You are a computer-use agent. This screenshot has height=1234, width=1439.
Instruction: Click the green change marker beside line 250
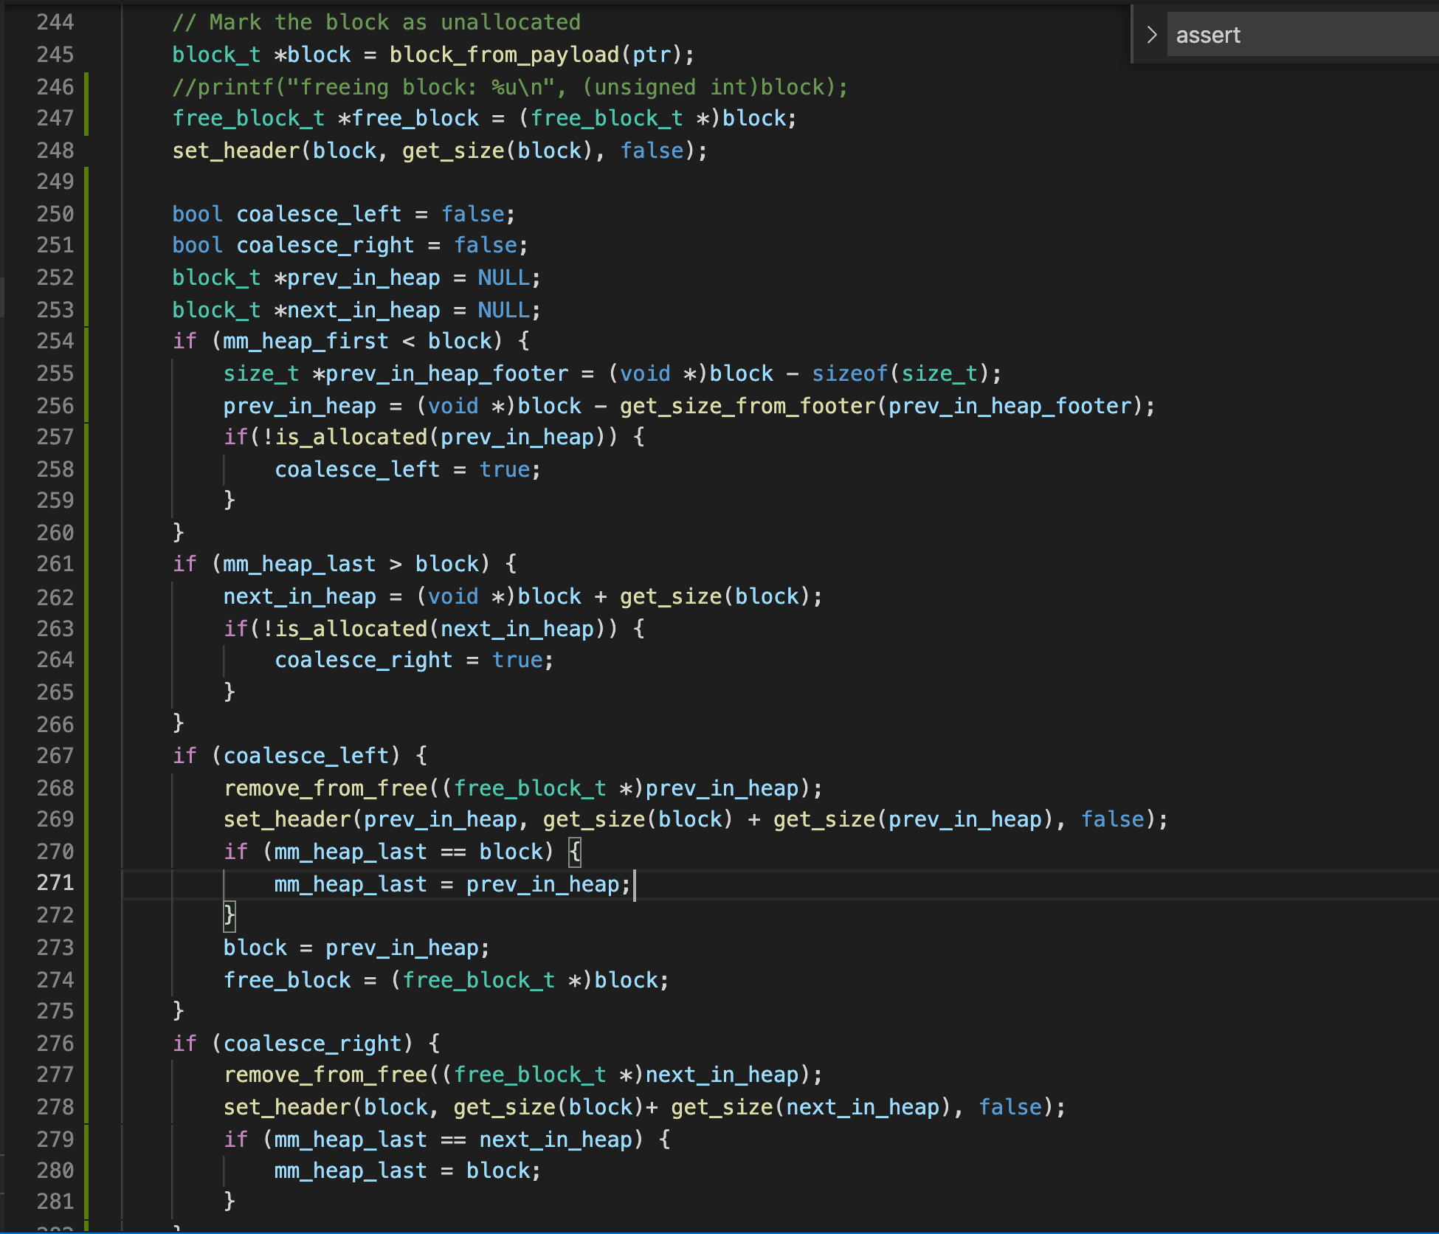[86, 214]
